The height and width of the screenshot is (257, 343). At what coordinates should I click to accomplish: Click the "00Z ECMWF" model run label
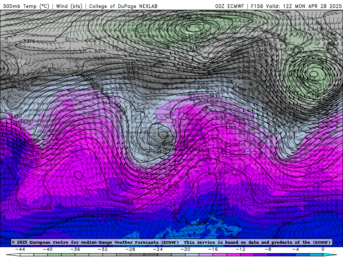pyautogui.click(x=229, y=6)
